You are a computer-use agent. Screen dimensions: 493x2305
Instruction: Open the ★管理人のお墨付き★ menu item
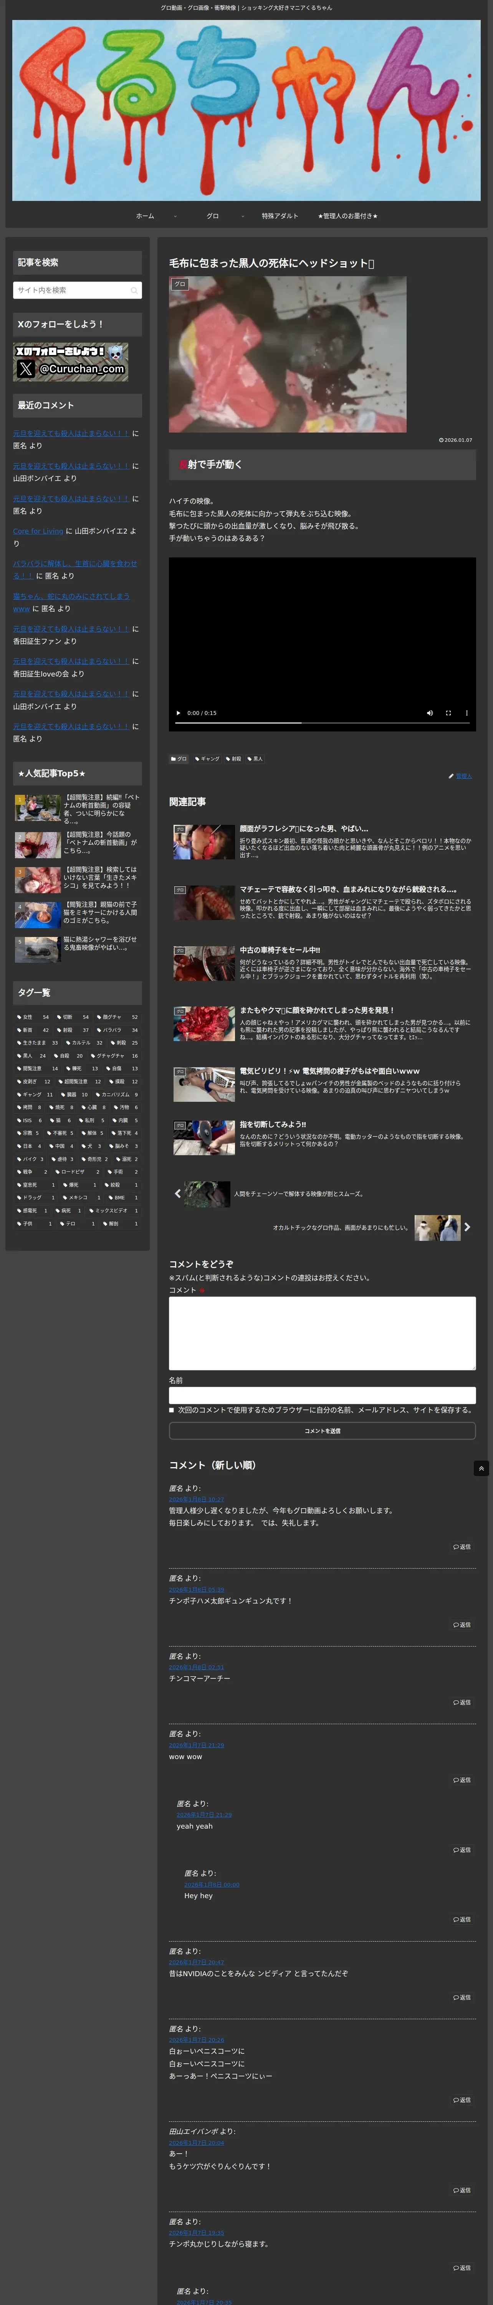348,216
